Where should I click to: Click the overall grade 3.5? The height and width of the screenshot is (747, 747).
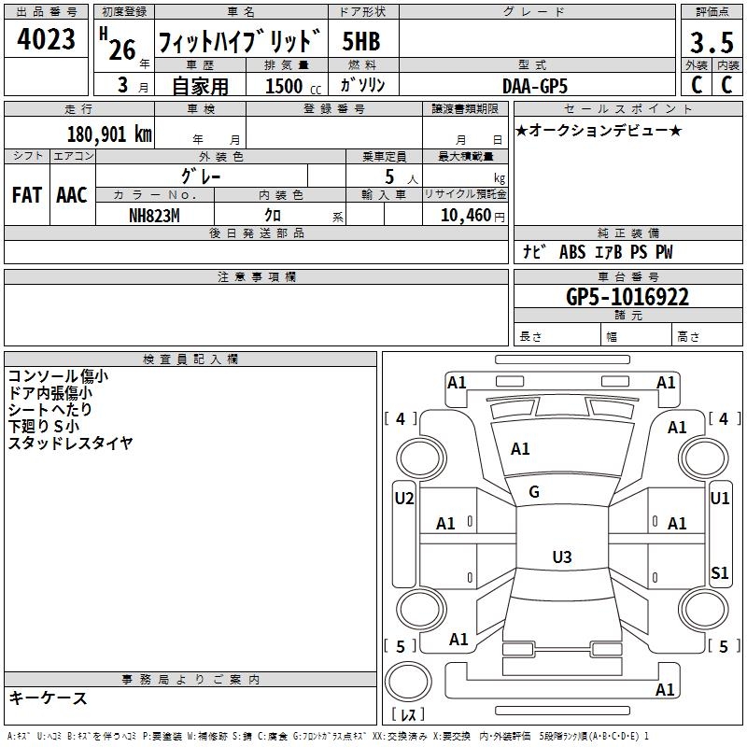coord(712,43)
